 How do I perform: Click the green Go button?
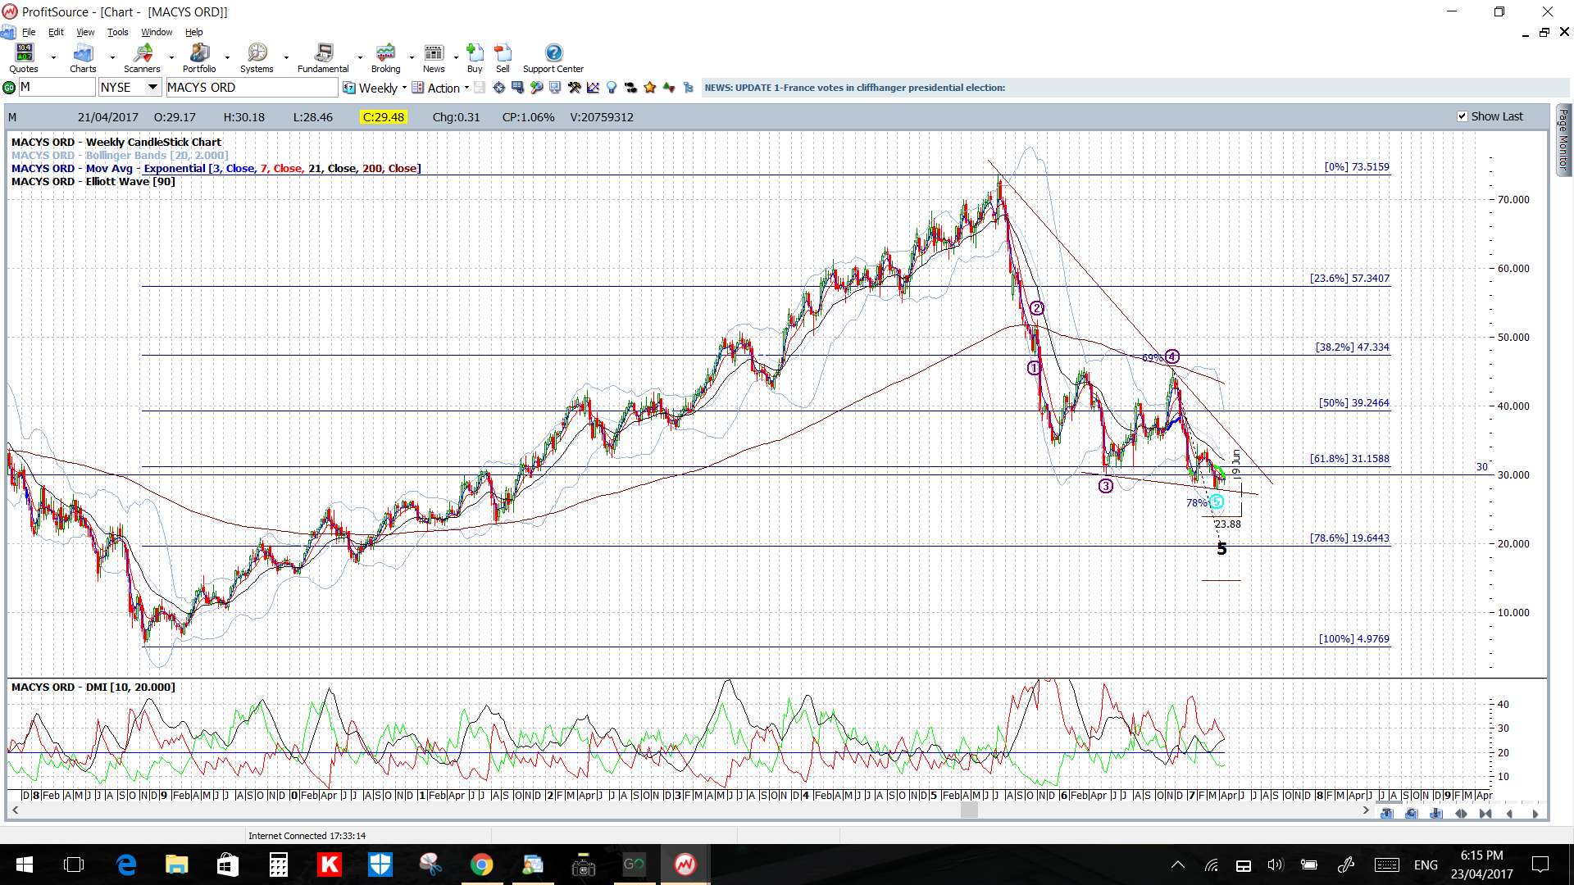click(9, 88)
